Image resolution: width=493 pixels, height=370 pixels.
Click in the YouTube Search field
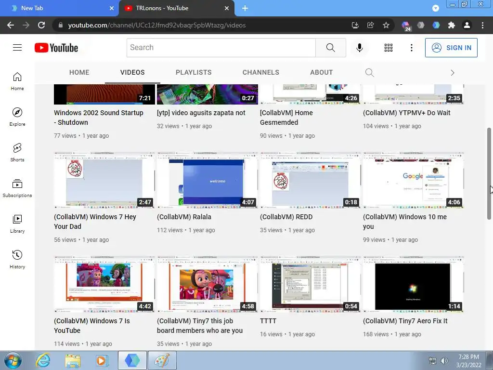[221, 48]
